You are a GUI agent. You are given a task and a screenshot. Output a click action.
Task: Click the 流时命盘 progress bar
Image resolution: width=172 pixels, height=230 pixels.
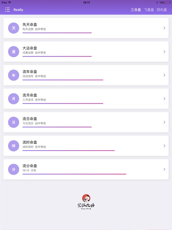tap(69, 151)
